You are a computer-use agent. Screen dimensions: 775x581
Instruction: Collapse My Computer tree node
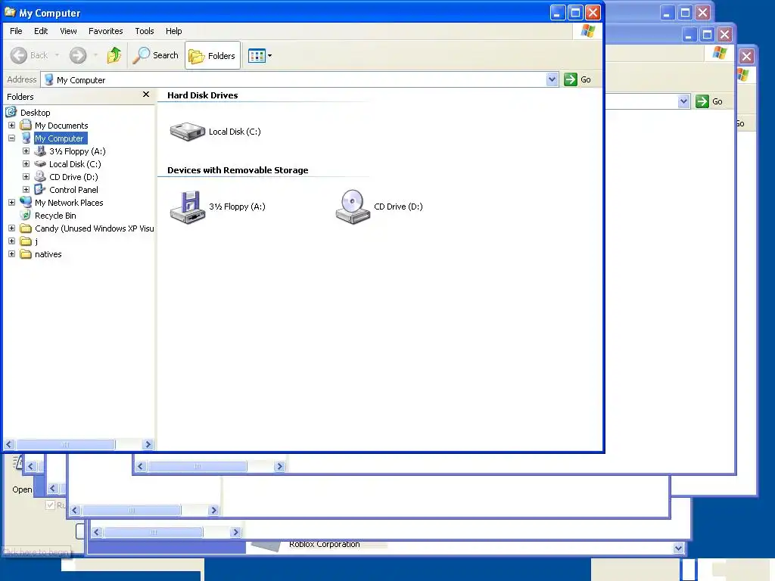point(12,138)
